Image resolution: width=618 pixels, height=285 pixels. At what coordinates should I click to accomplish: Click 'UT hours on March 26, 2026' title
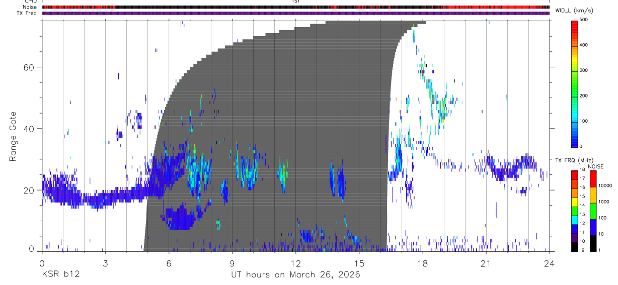295,275
